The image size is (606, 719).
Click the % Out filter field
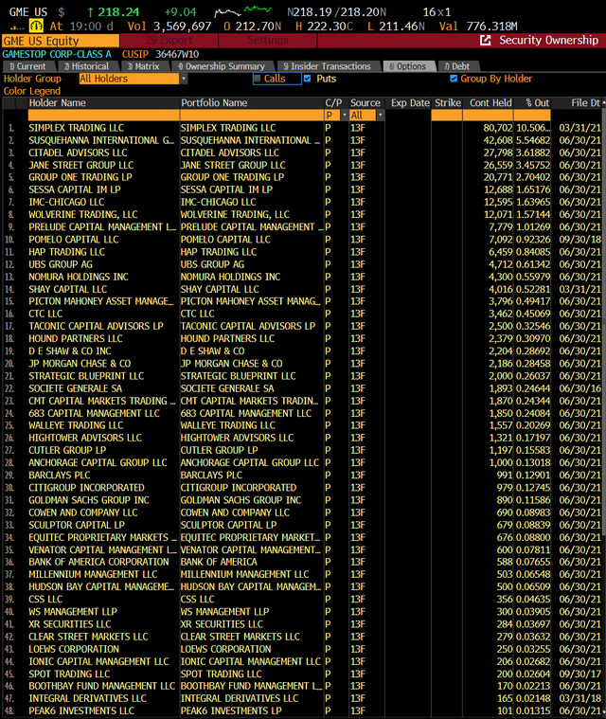[x=532, y=115]
